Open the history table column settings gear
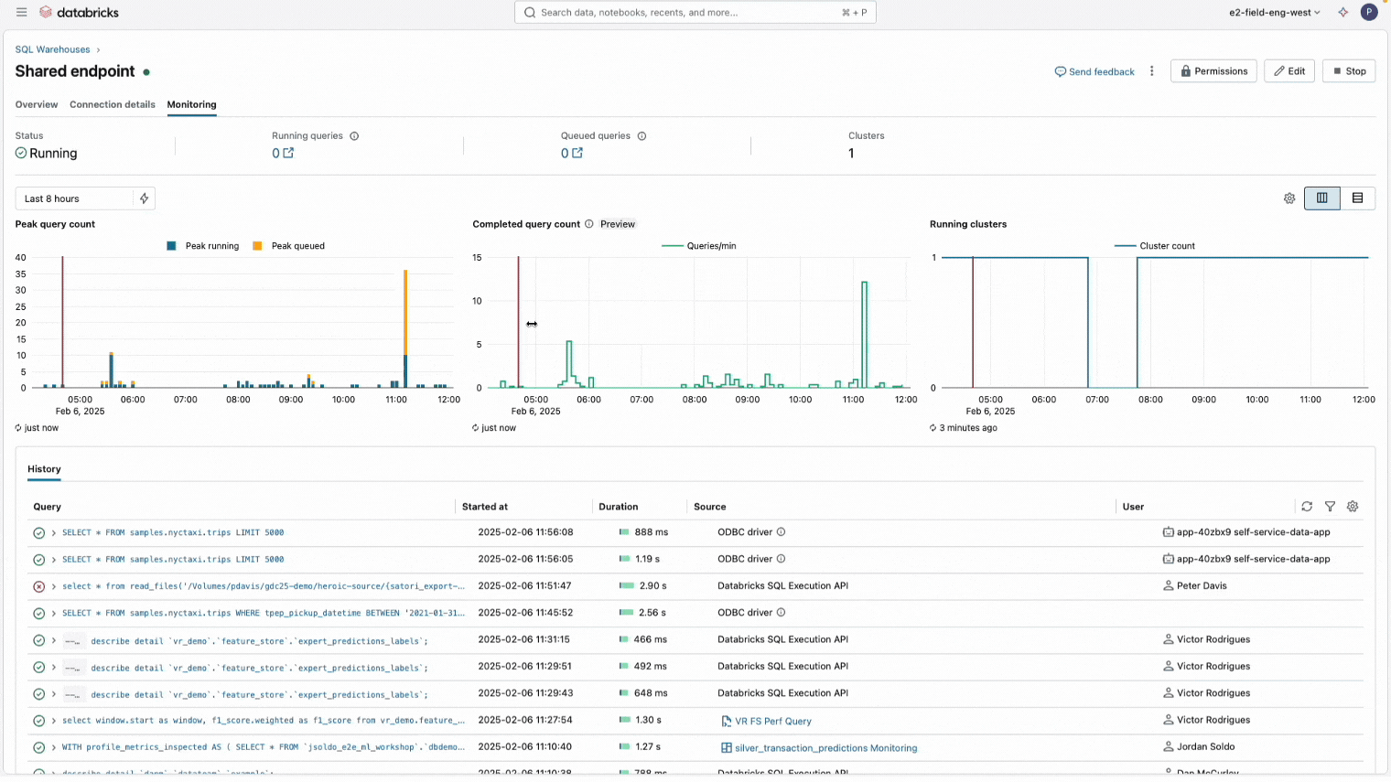 click(1353, 507)
